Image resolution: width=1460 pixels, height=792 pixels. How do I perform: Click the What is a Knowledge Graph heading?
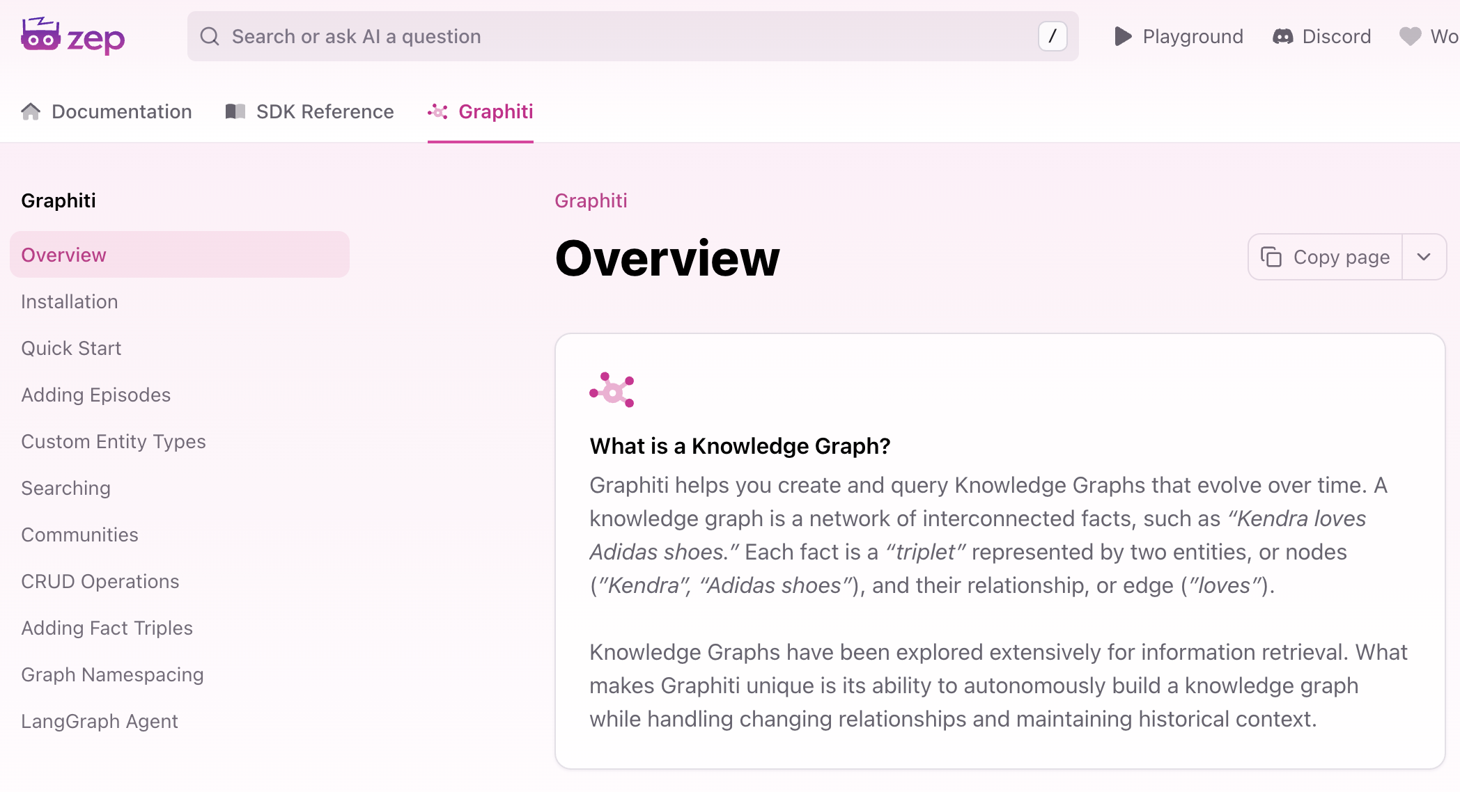click(740, 445)
